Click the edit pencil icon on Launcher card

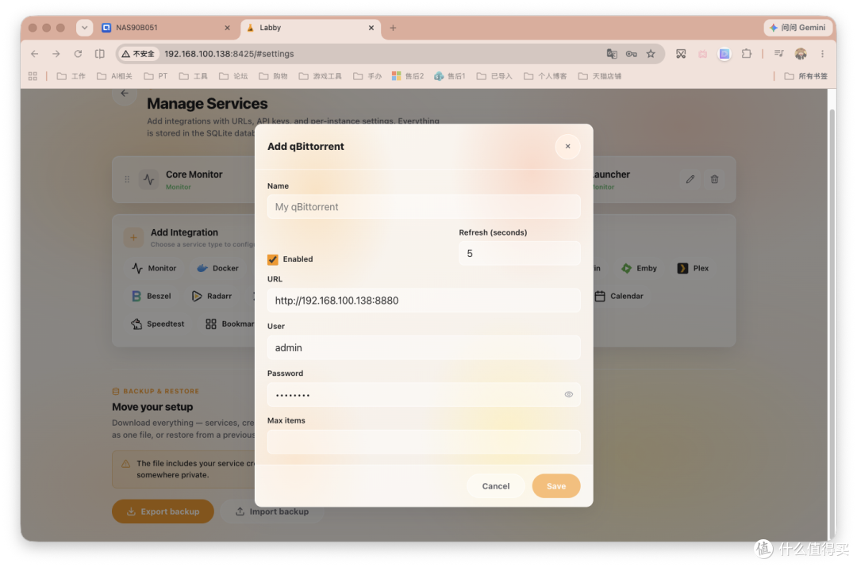click(690, 179)
